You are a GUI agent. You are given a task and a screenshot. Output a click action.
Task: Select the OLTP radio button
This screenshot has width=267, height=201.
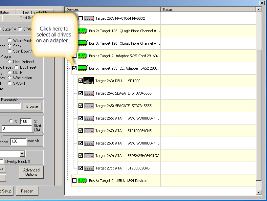10,72
